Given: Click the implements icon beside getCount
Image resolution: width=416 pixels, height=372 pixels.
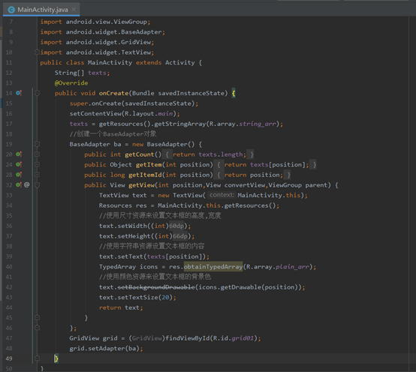Looking at the screenshot, I should tap(19, 154).
